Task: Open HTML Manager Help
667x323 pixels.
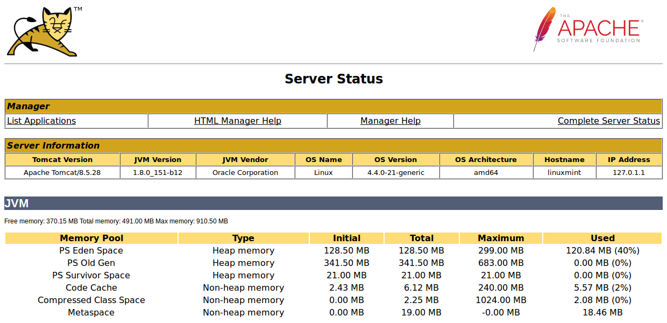Action: pyautogui.click(x=238, y=121)
